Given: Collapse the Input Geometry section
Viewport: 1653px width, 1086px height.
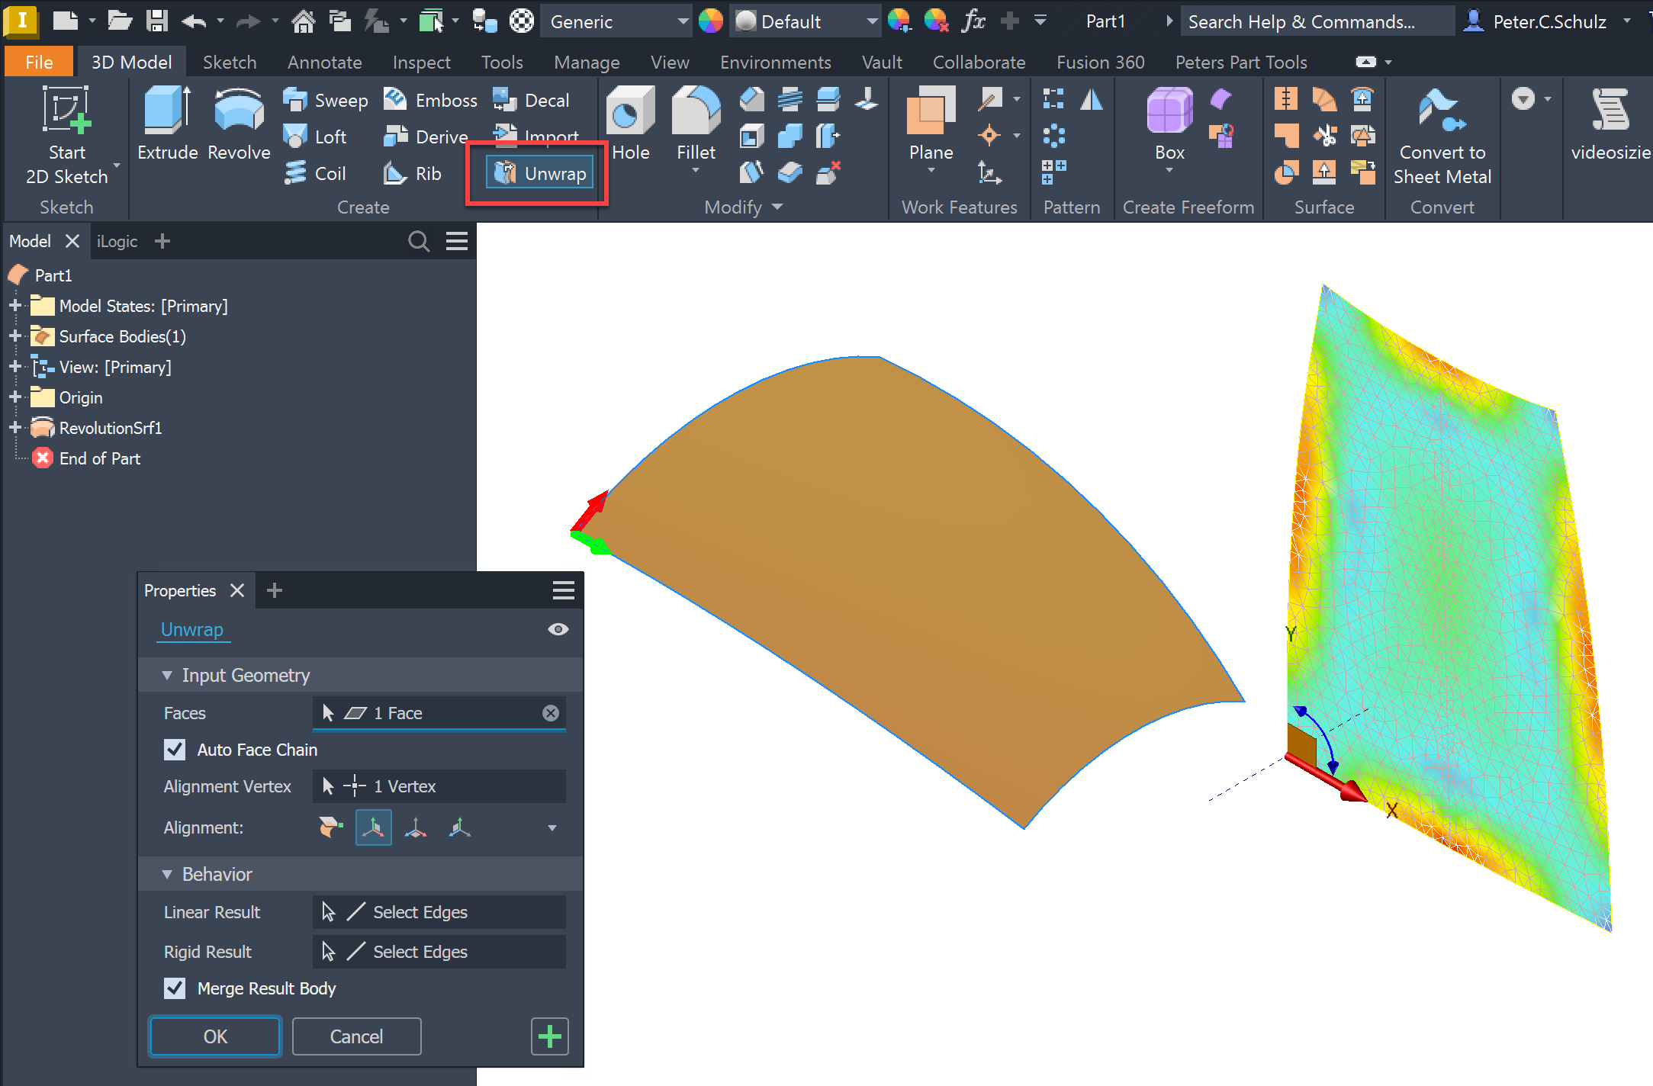Looking at the screenshot, I should [167, 676].
